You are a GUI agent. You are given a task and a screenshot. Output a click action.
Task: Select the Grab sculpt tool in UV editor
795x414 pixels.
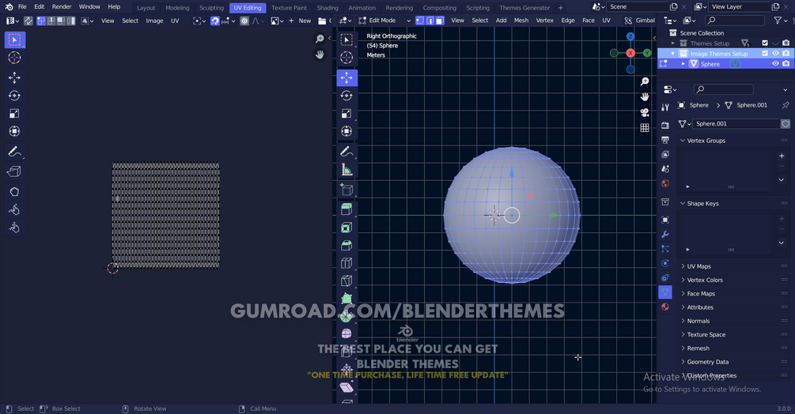click(14, 192)
